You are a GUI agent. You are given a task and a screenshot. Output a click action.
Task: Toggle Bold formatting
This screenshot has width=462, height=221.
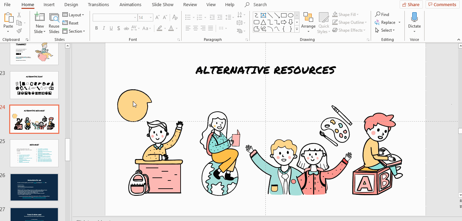[96, 28]
